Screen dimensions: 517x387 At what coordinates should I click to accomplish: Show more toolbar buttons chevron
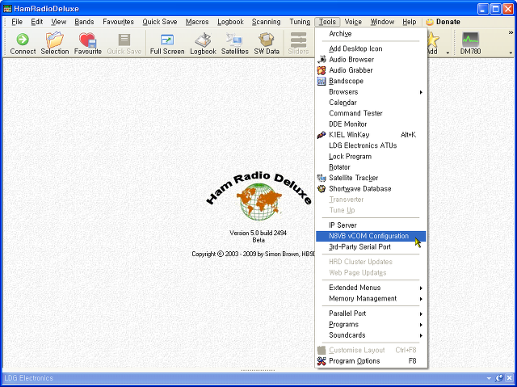coord(511,32)
